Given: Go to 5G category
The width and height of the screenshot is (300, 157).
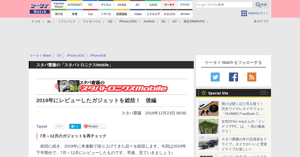Looking at the screenshot, I should tap(163, 21).
